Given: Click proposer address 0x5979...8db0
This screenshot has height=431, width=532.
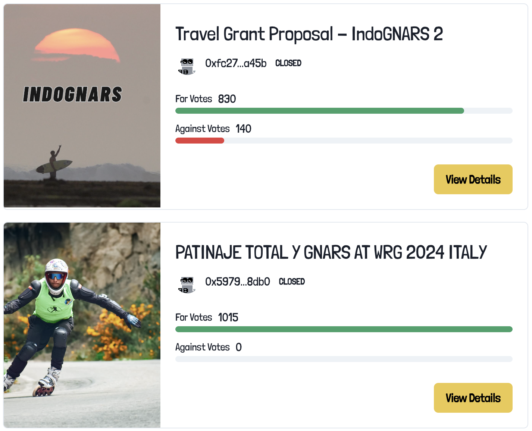Looking at the screenshot, I should 238,282.
